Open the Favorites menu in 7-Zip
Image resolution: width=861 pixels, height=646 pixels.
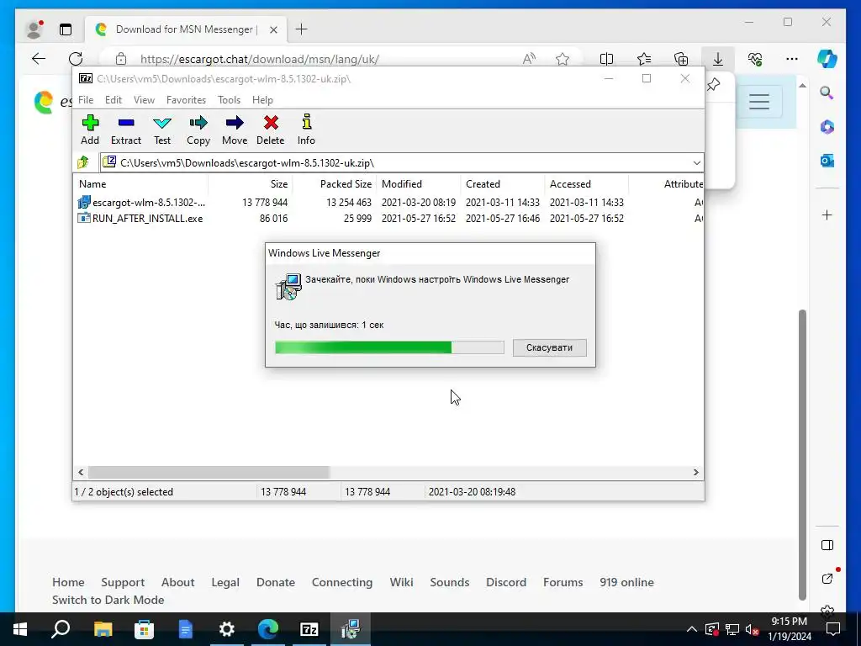pos(186,100)
